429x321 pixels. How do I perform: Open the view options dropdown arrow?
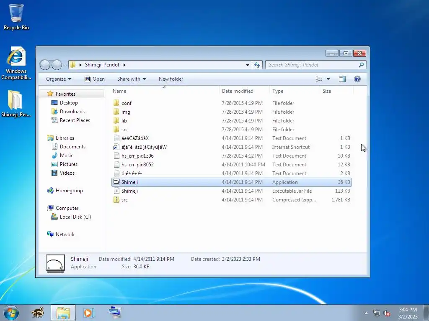coord(328,79)
